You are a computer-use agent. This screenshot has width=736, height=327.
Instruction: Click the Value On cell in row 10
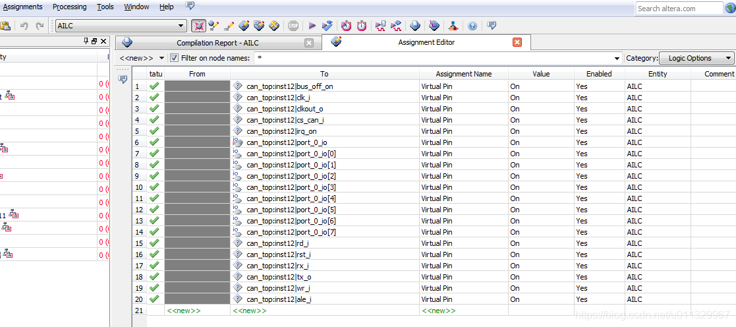tap(541, 187)
